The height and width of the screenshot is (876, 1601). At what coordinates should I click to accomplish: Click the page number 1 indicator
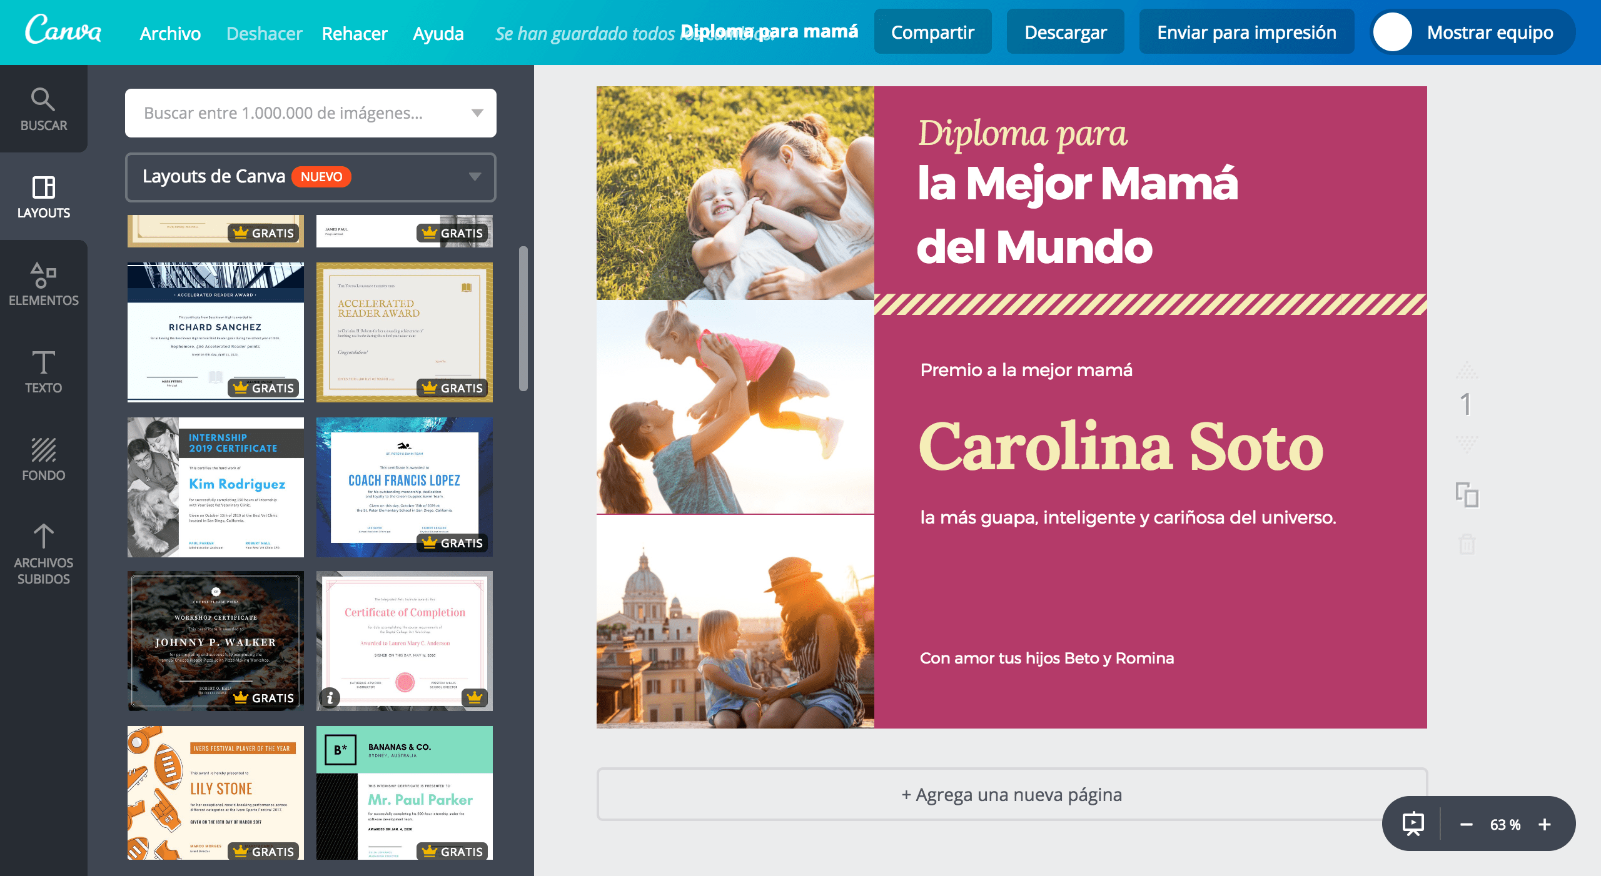pos(1466,405)
